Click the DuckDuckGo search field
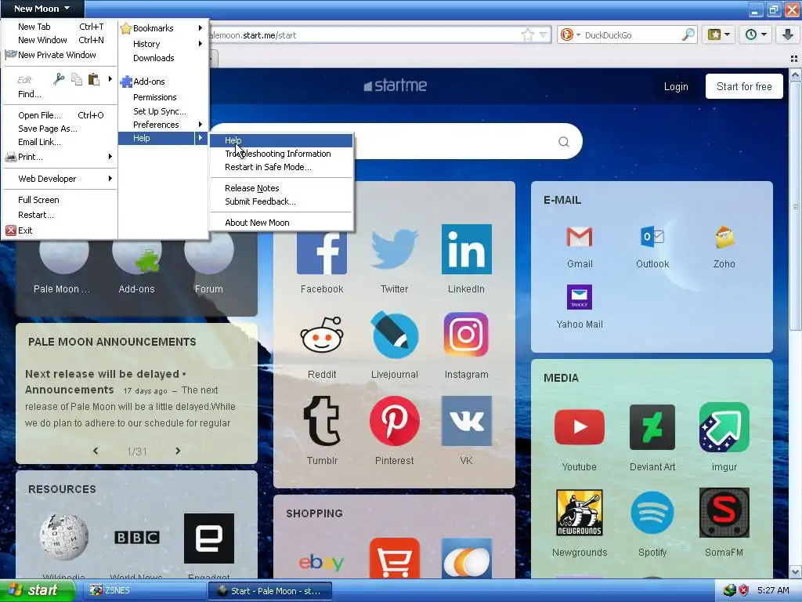Screen dimensions: 802x602 coord(632,34)
